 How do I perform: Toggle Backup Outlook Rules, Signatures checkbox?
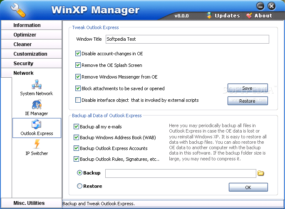(x=76, y=159)
